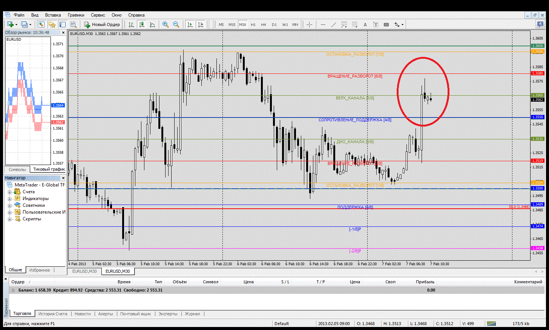Select the H4 timeframe button
Image resolution: width=549 pixels, height=330 pixels.
(x=264, y=24)
